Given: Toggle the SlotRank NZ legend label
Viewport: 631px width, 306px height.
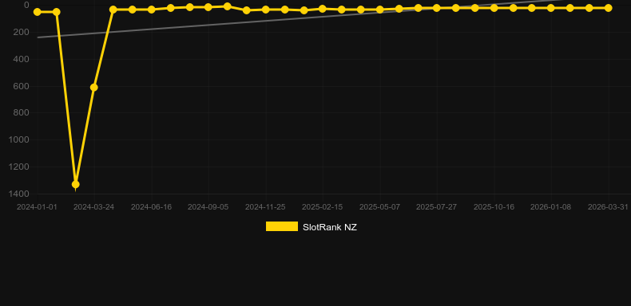Looking at the screenshot, I should pyautogui.click(x=330, y=227).
